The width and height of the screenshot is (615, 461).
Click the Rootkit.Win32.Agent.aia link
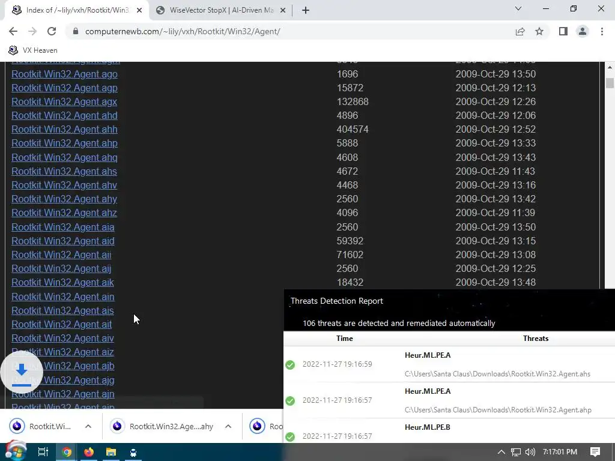click(62, 227)
